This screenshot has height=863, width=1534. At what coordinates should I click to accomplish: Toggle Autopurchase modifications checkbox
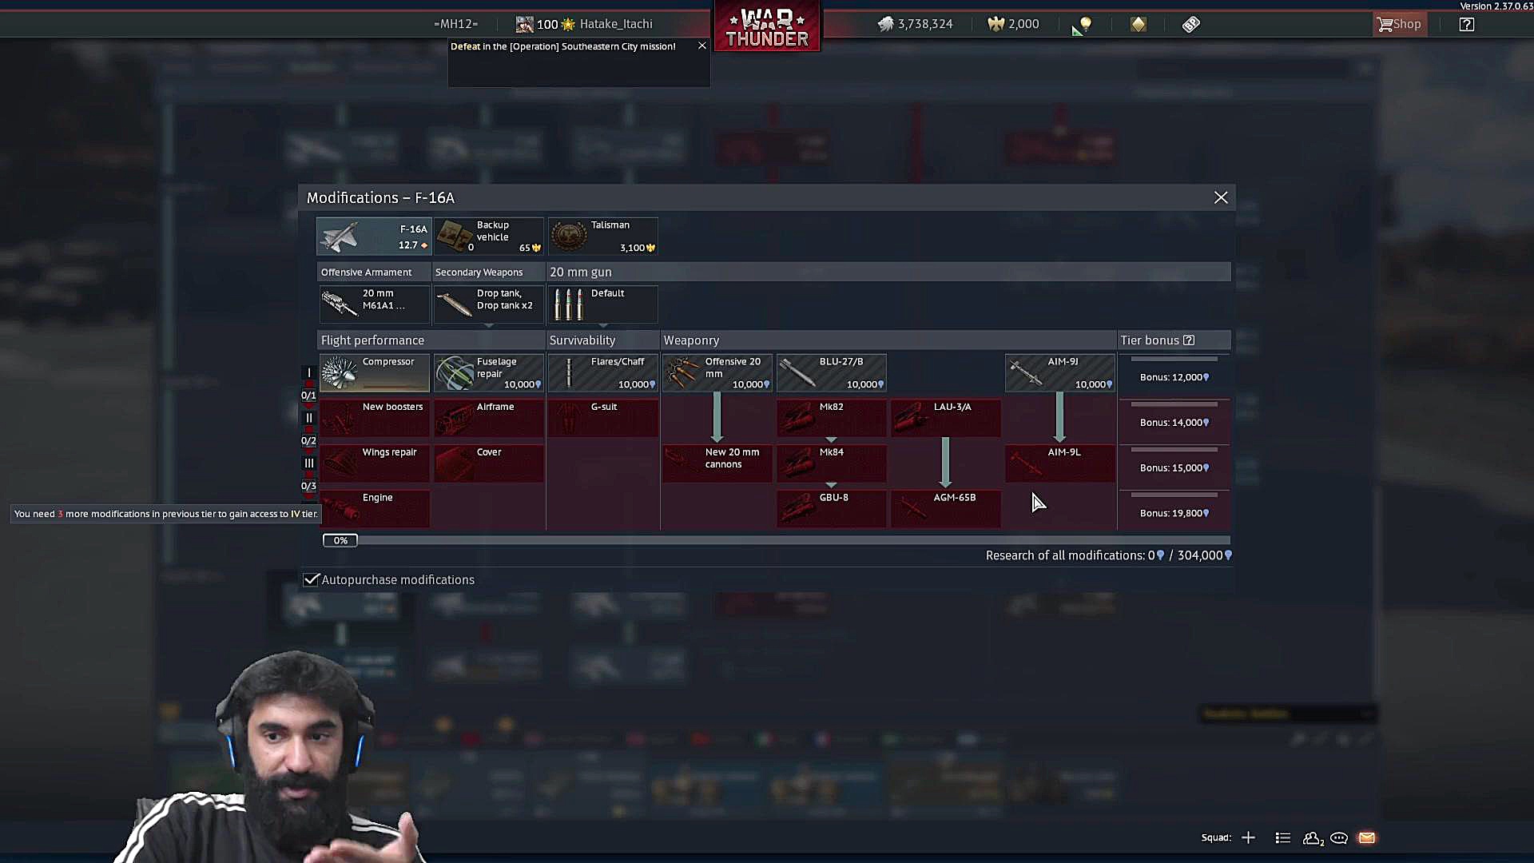(311, 579)
